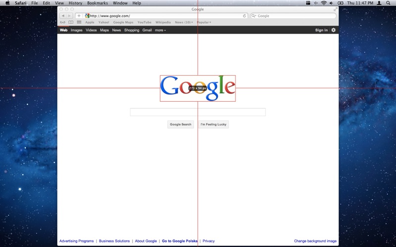Enter full screen using the window corner arrows
Screen dimensions: 396x247
[x=336, y=9]
